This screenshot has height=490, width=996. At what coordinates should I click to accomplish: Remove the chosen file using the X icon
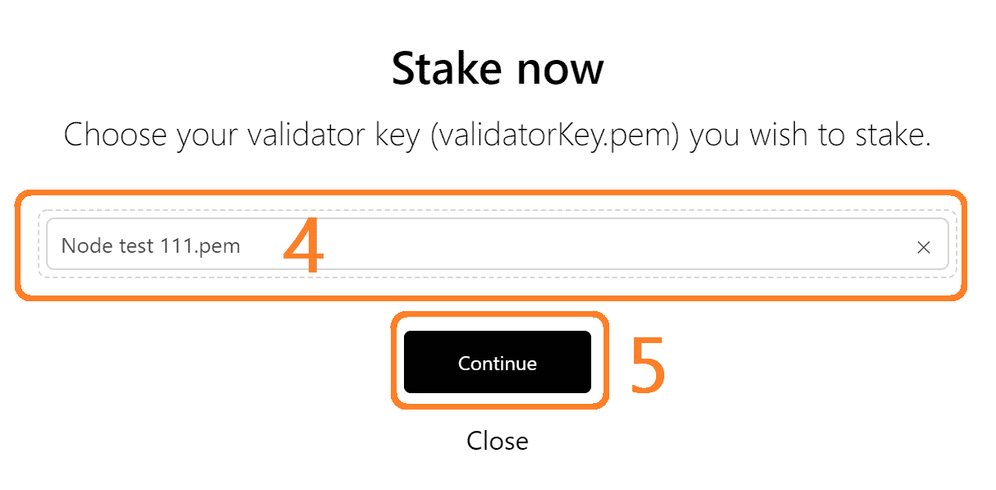pos(923,247)
